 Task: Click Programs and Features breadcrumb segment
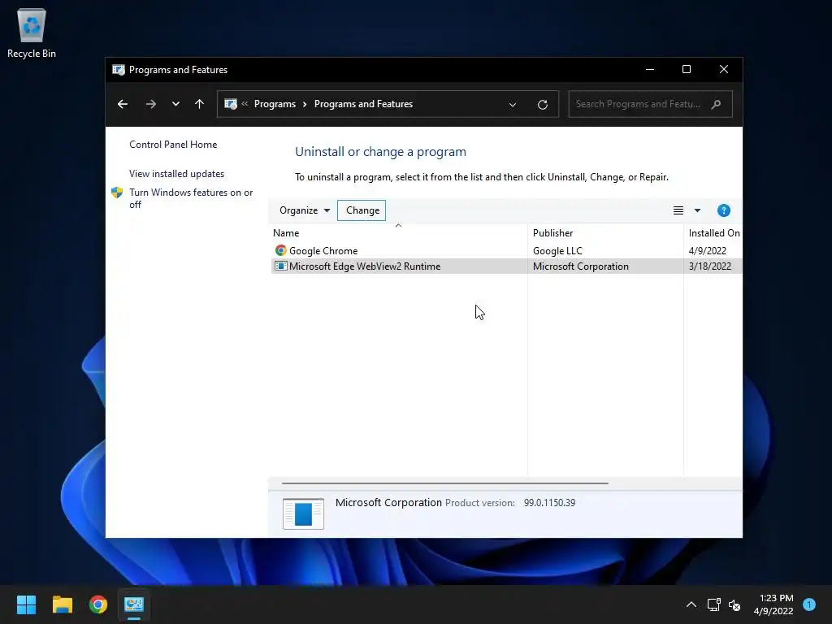click(x=363, y=104)
